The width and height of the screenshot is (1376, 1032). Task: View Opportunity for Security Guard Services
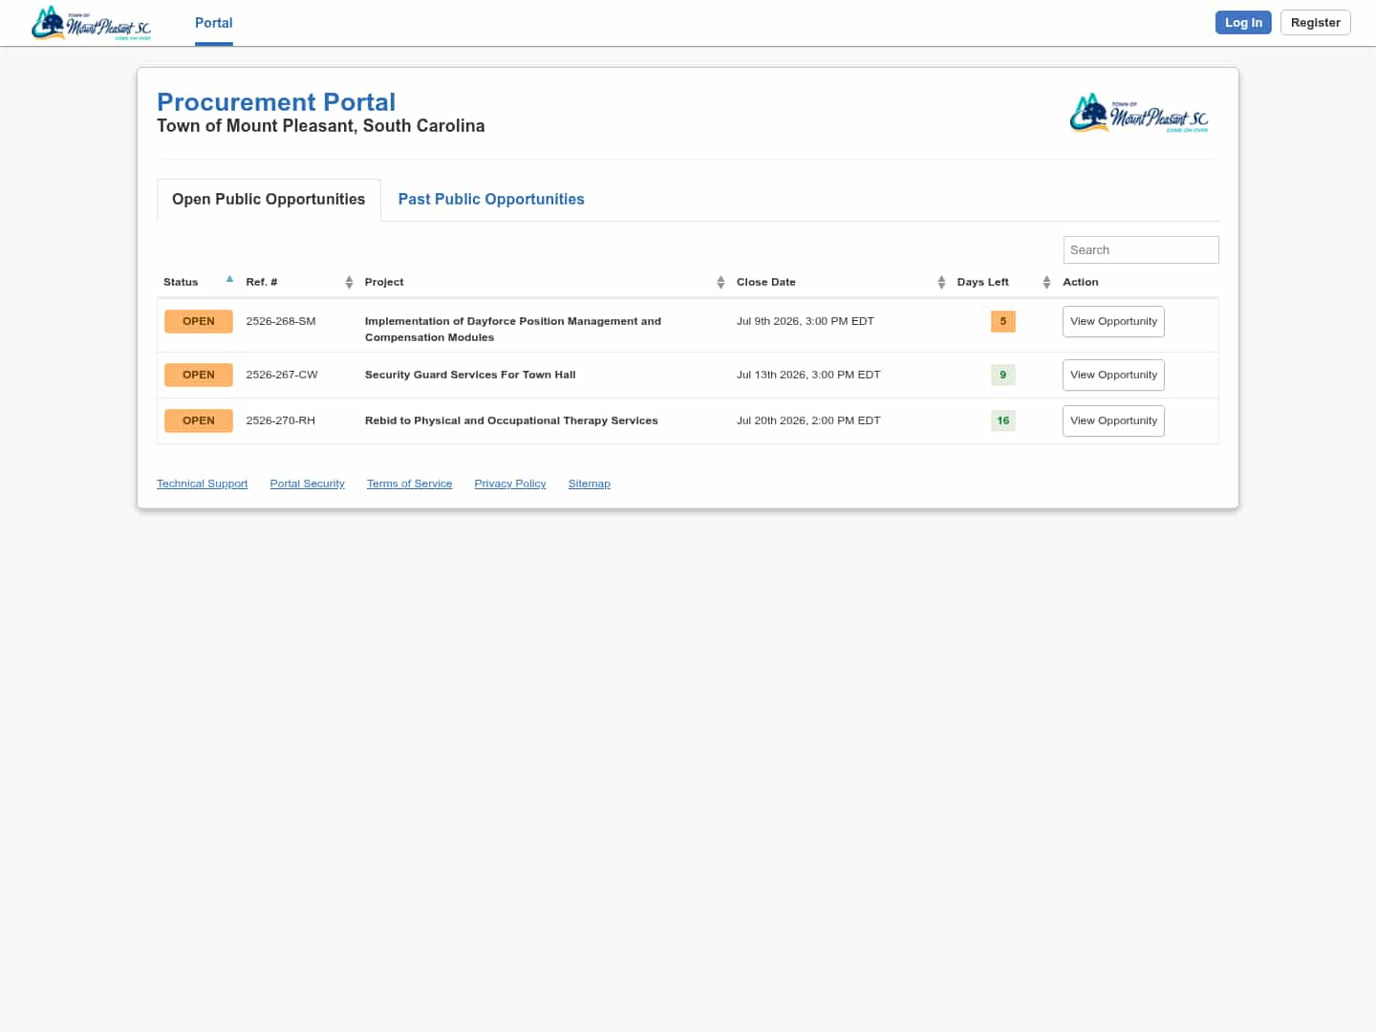point(1113,375)
